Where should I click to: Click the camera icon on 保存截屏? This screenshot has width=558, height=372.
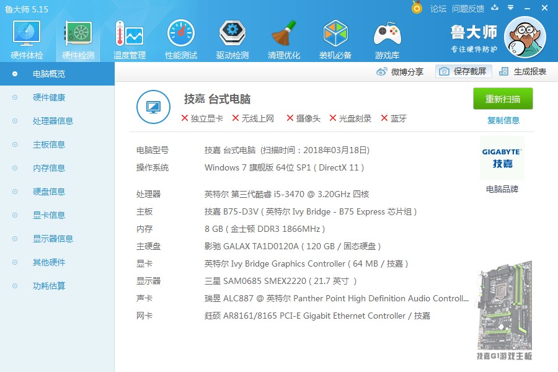point(444,71)
